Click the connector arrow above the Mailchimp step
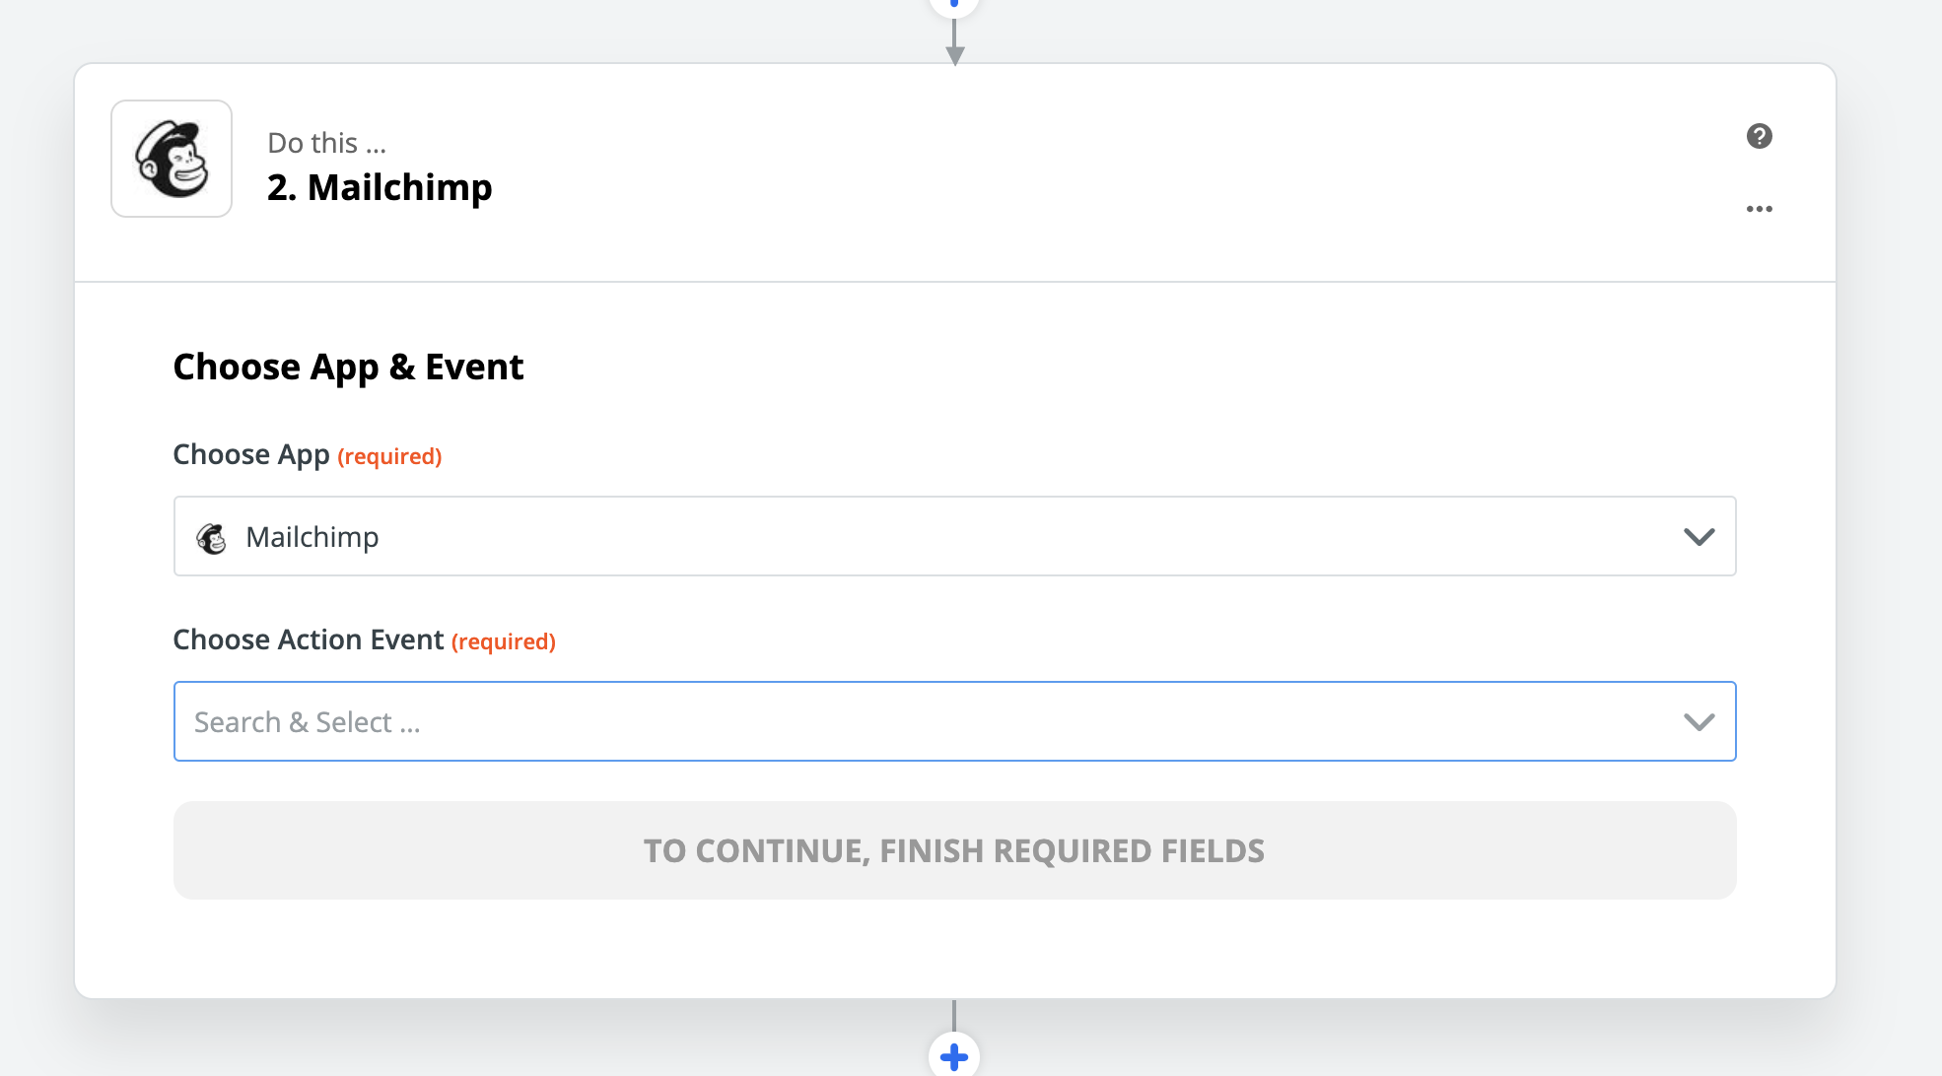The image size is (1942, 1076). click(954, 43)
